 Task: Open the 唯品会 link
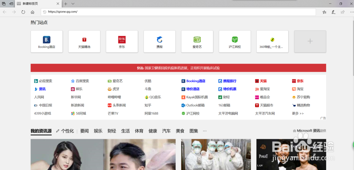pos(263,97)
